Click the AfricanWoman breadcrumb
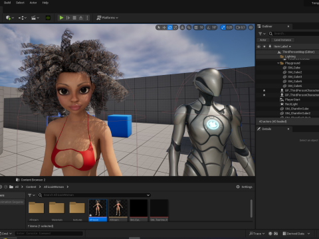Viewport: 319px width, 239px height. coord(54,187)
